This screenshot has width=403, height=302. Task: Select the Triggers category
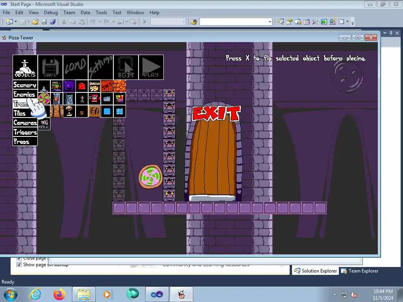[25, 132]
